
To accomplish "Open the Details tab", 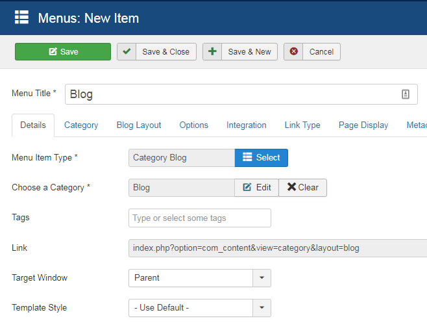I will point(33,125).
